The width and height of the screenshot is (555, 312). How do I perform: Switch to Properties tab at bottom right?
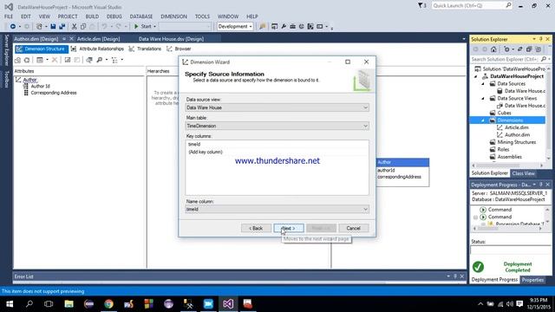coord(532,280)
